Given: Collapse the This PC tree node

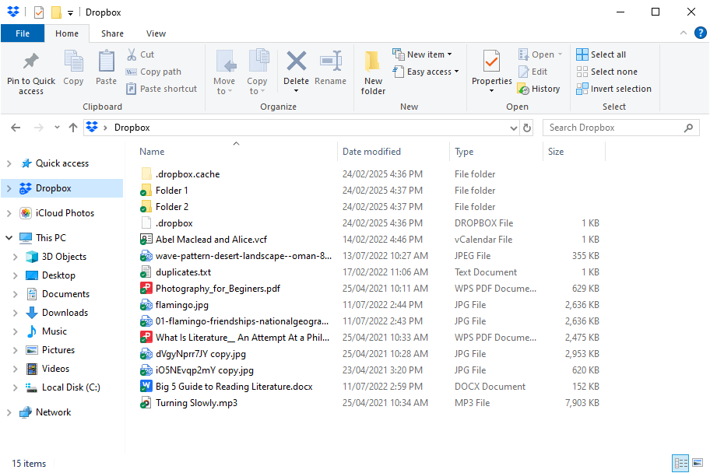Looking at the screenshot, I should pos(9,237).
